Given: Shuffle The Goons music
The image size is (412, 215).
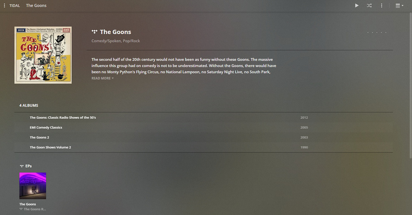Looking at the screenshot, I should (x=369, y=5).
